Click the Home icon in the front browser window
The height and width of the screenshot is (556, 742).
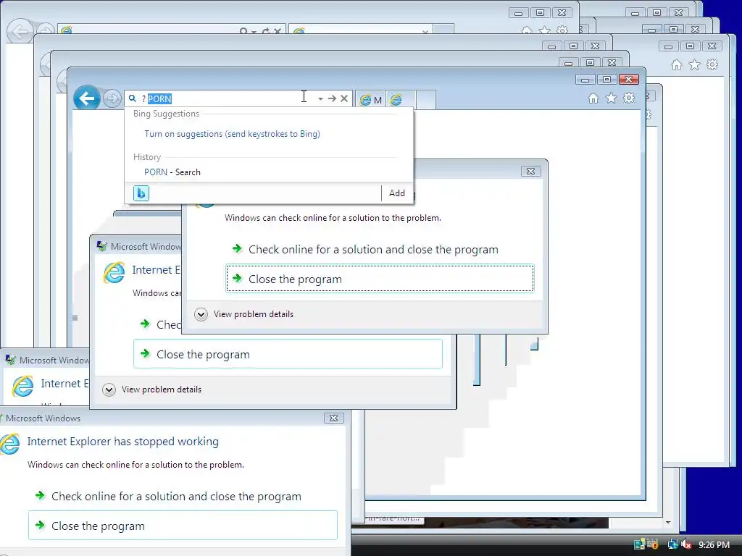593,98
